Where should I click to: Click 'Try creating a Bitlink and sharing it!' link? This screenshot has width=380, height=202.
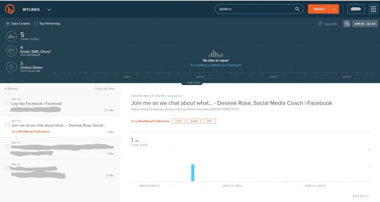coord(216,65)
